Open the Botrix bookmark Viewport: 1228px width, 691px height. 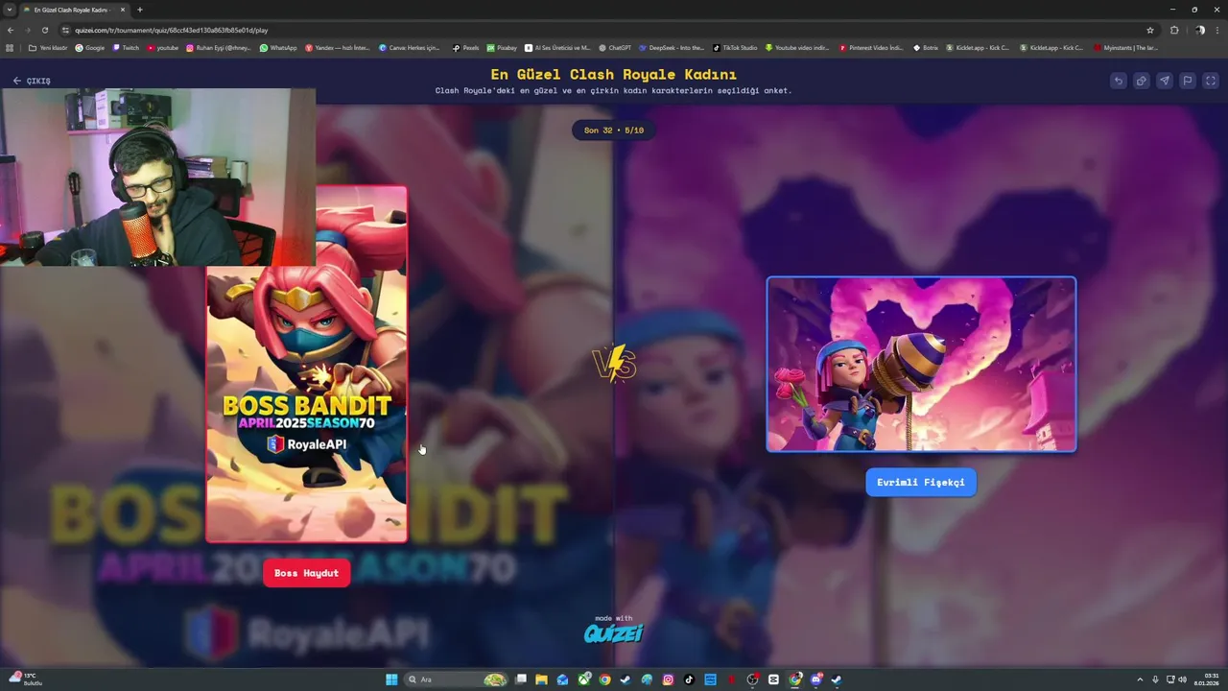tap(926, 47)
